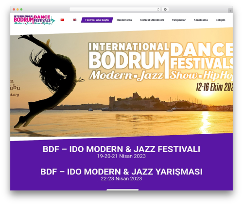The width and height of the screenshot is (243, 205).
Task: Open the Festival Etkinlikleri menu item
Action: click(x=152, y=20)
